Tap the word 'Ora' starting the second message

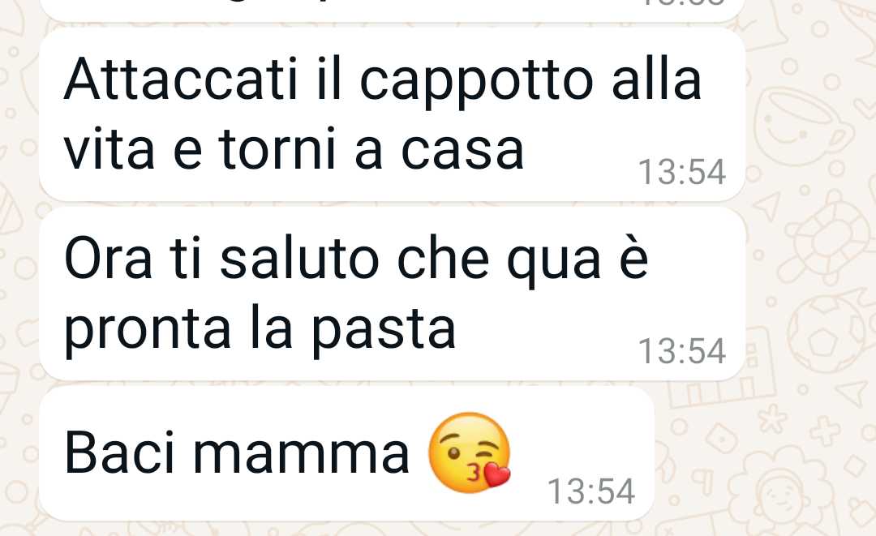108,259
